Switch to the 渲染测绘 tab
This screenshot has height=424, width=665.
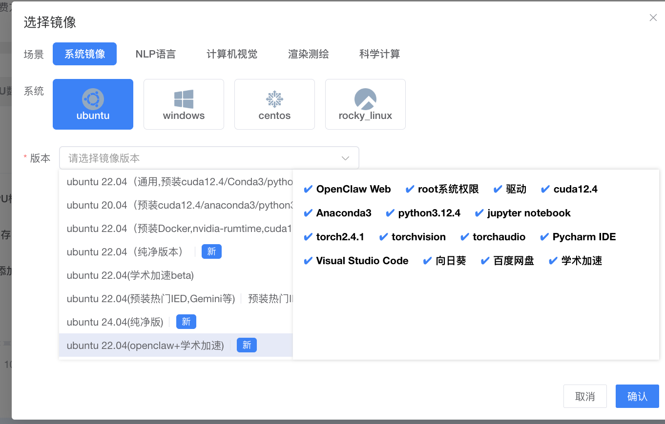(308, 54)
